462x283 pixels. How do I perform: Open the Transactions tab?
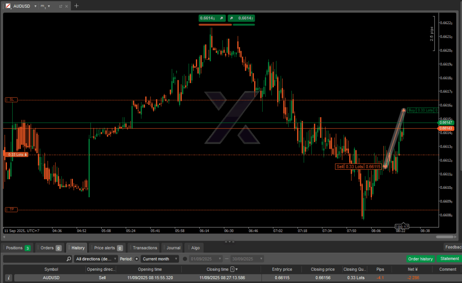[145, 248]
